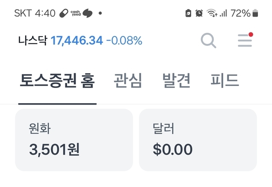Tap the alarm clock status icon
The height and width of the screenshot is (187, 272).
[x=199, y=13]
